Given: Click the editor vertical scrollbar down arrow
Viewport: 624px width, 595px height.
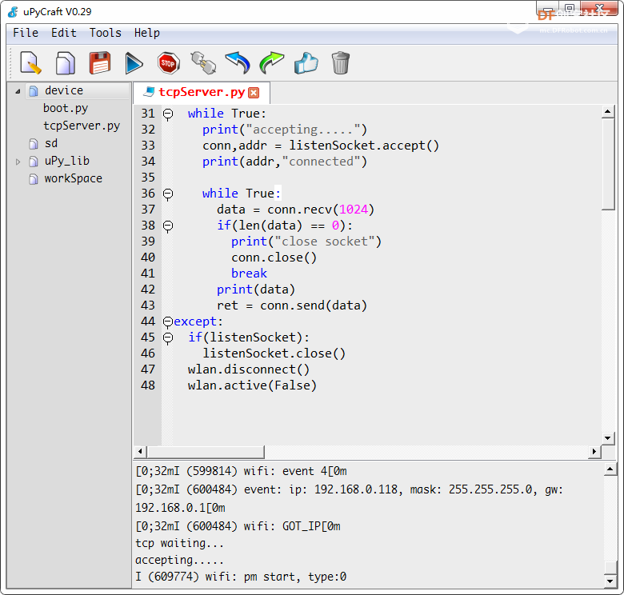Looking at the screenshot, I should point(607,439).
